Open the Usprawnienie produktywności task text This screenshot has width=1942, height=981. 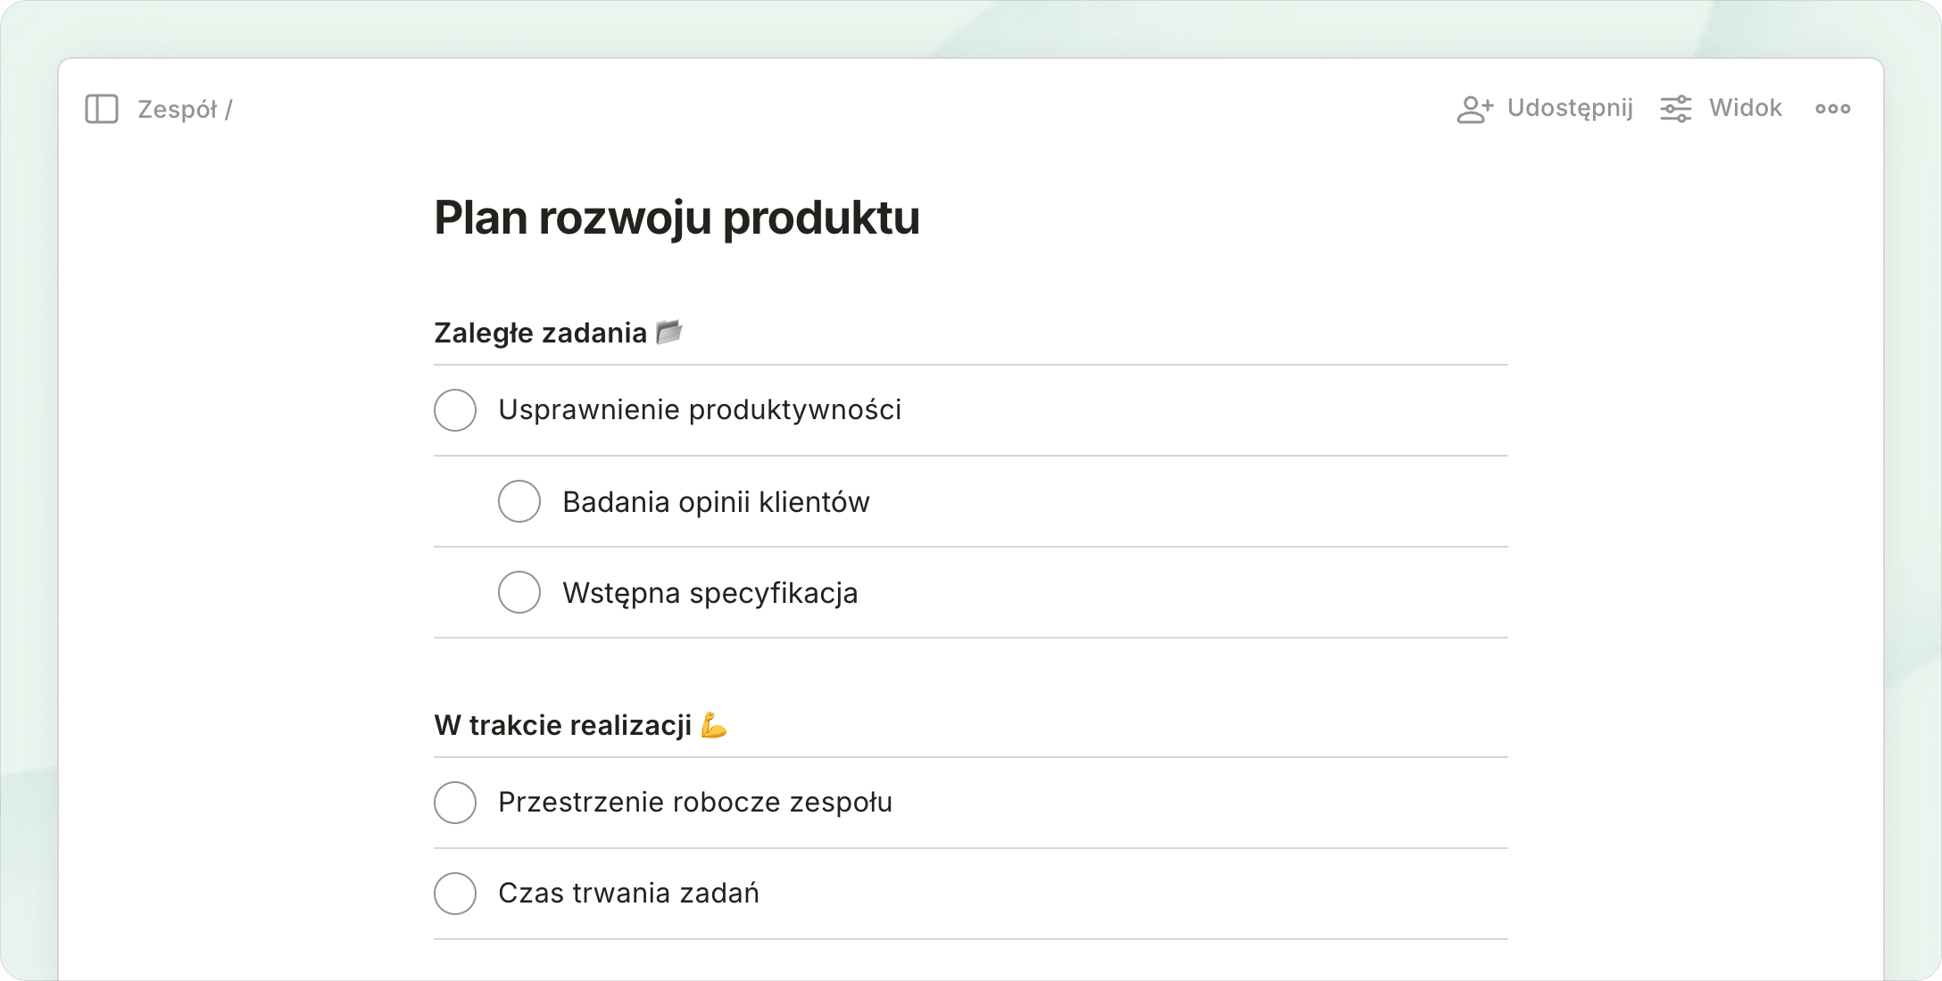(x=700, y=410)
